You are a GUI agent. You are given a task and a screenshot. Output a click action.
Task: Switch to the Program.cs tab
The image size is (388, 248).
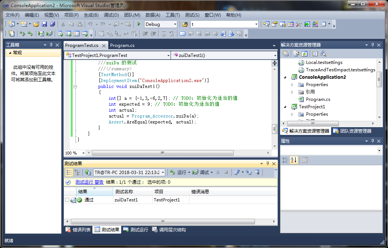(x=122, y=45)
